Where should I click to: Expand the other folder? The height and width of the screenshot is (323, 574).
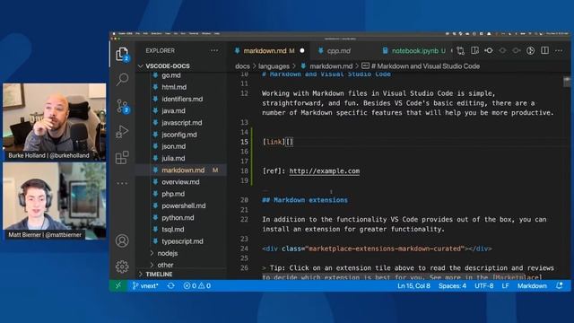pyautogui.click(x=165, y=265)
